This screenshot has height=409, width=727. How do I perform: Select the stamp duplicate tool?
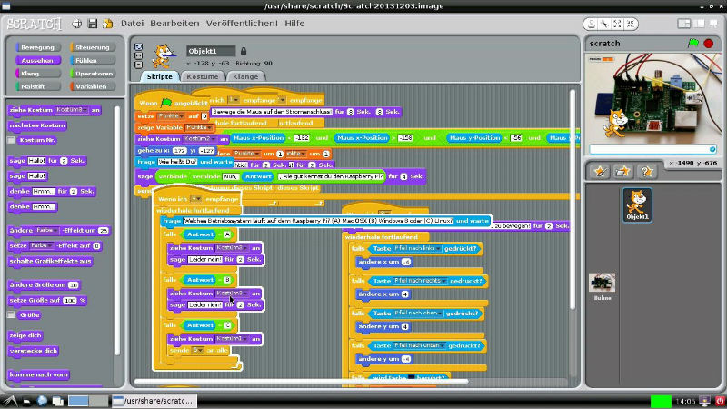pyautogui.click(x=592, y=24)
